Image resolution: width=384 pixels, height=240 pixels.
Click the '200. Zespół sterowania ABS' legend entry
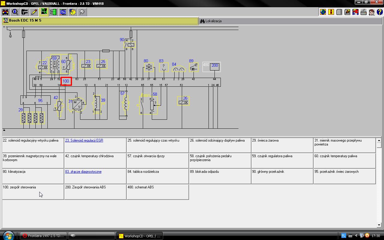pos(85,187)
